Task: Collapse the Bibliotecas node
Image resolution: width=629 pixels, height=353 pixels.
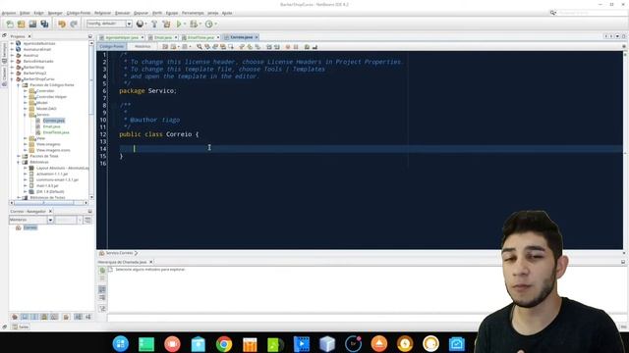Action: pyautogui.click(x=19, y=162)
